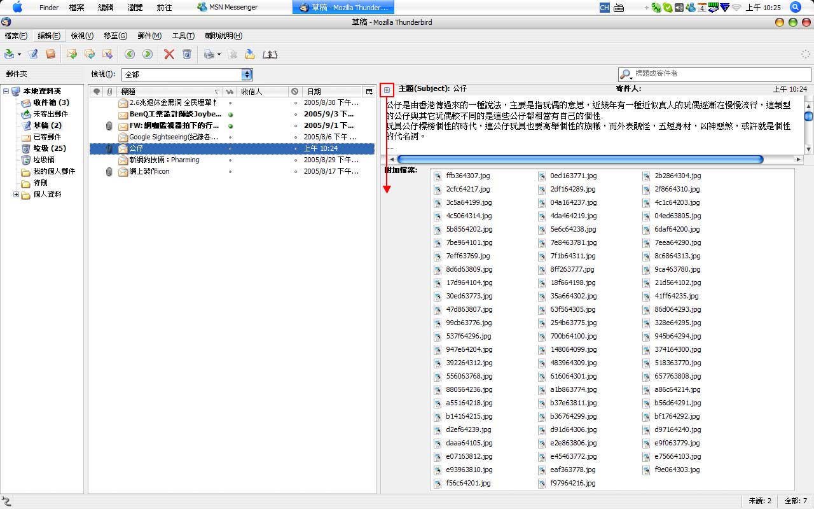Click the subject or sender search field
The width and height of the screenshot is (814, 509).
point(719,74)
